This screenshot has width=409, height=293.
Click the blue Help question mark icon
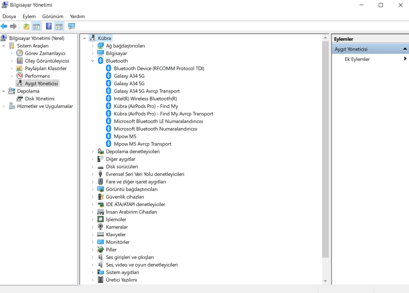[x=49, y=26]
